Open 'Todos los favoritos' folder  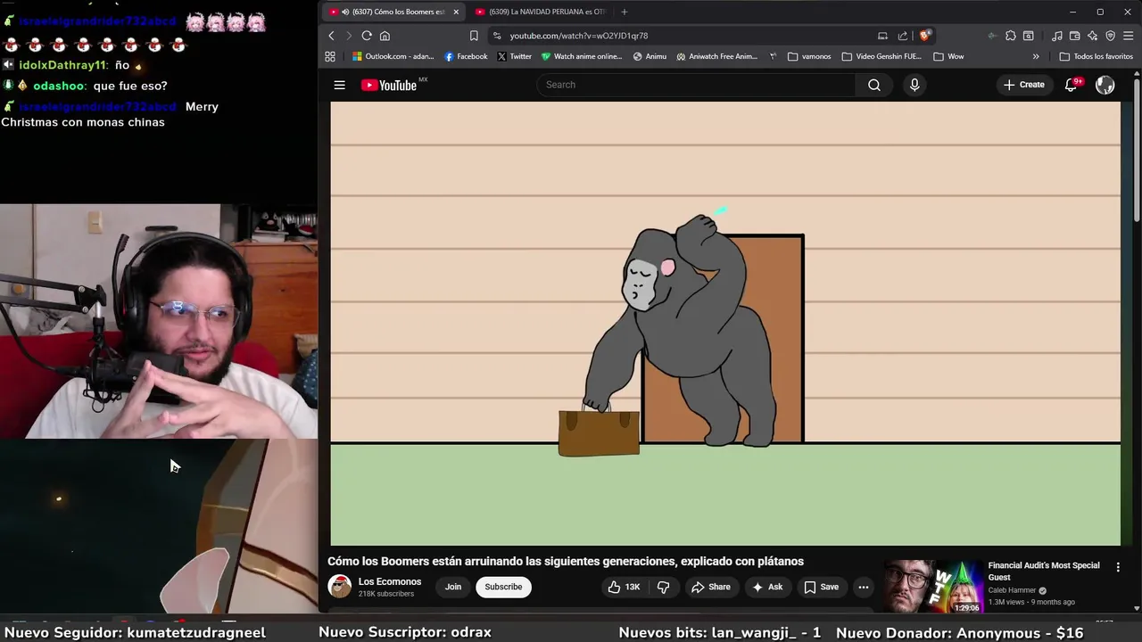tap(1096, 56)
